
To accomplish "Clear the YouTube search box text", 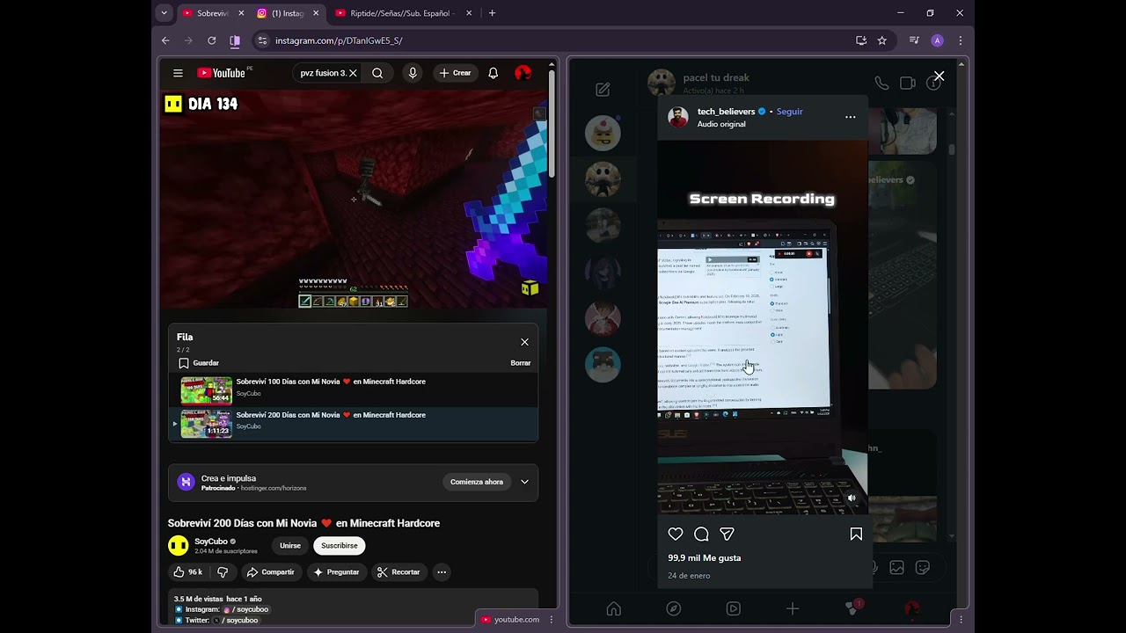I will tap(353, 73).
